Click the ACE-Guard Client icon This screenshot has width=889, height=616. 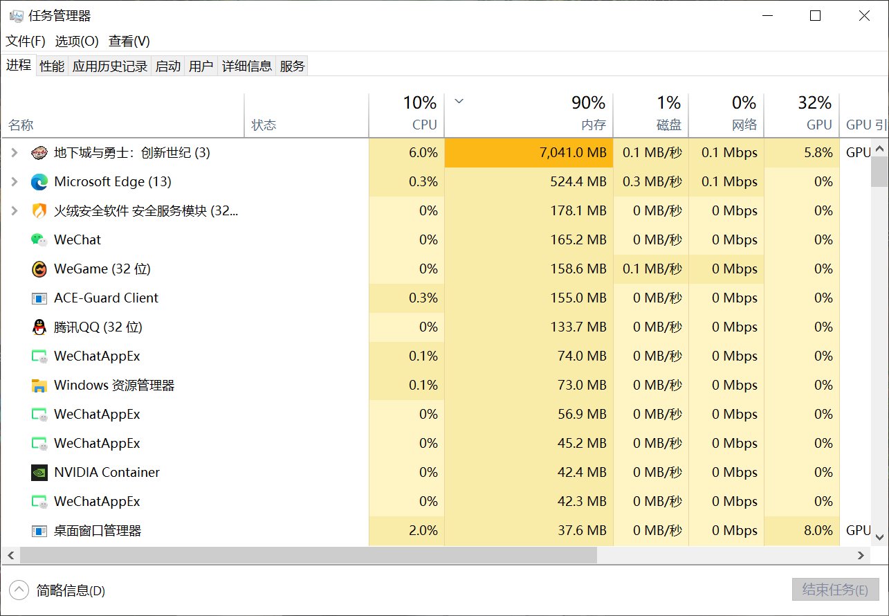click(x=39, y=298)
